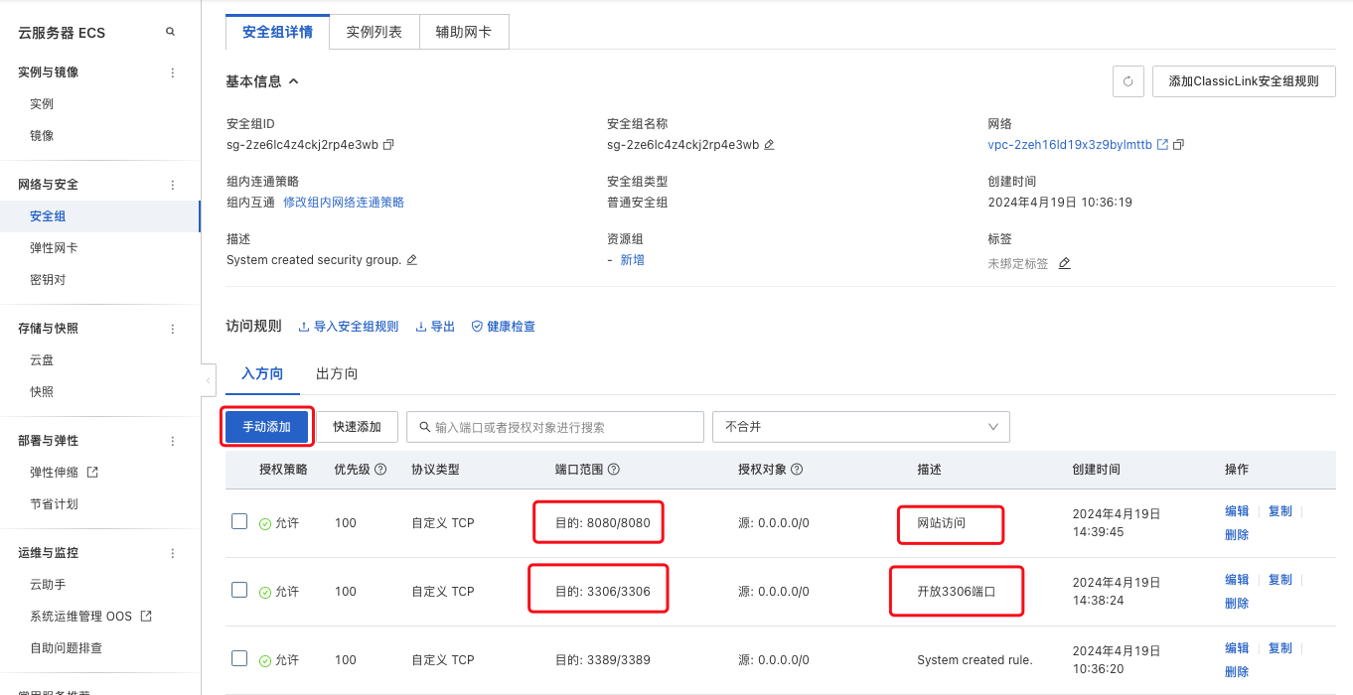
Task: Click edit pencil next to security group name
Action: pos(769,145)
